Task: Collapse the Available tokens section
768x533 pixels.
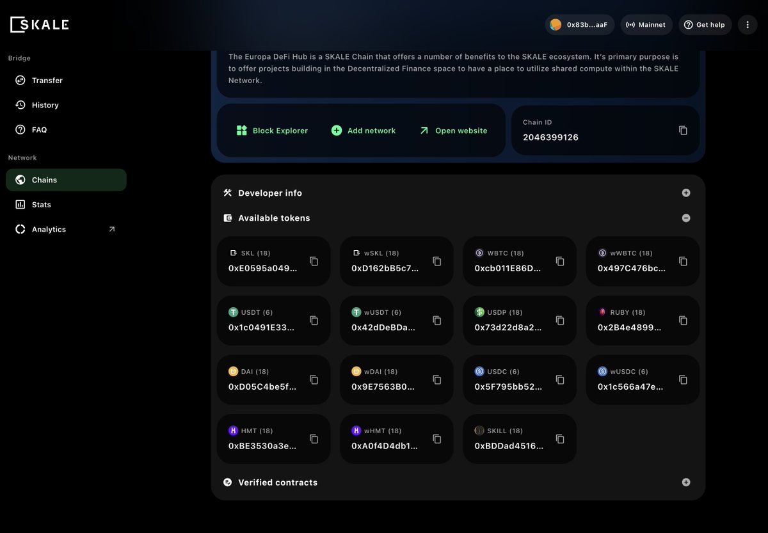Action: 686,218
